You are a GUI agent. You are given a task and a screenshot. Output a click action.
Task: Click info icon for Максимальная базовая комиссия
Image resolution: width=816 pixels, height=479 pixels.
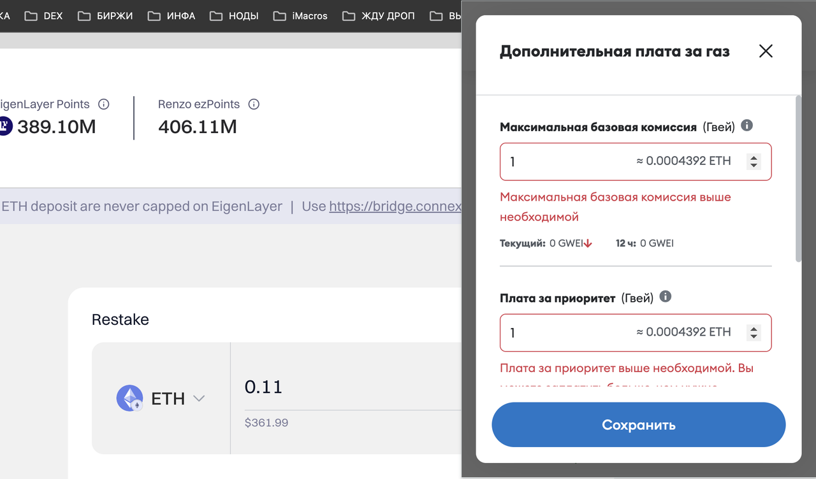point(747,125)
